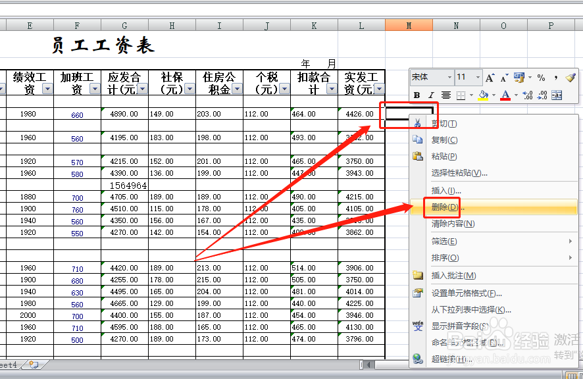This screenshot has width=583, height=379.
Task: Apply percent style to selection
Action: click(x=542, y=77)
